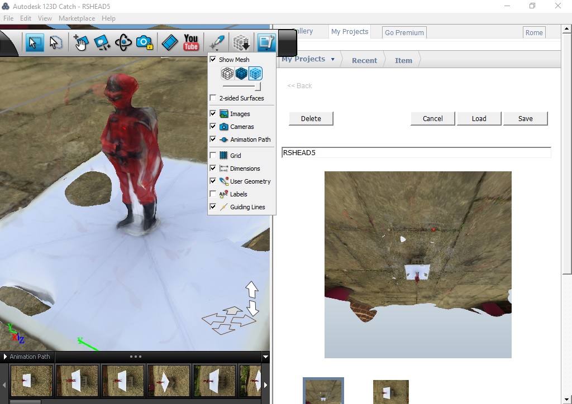Click the Load button
The width and height of the screenshot is (572, 404).
[x=479, y=118]
